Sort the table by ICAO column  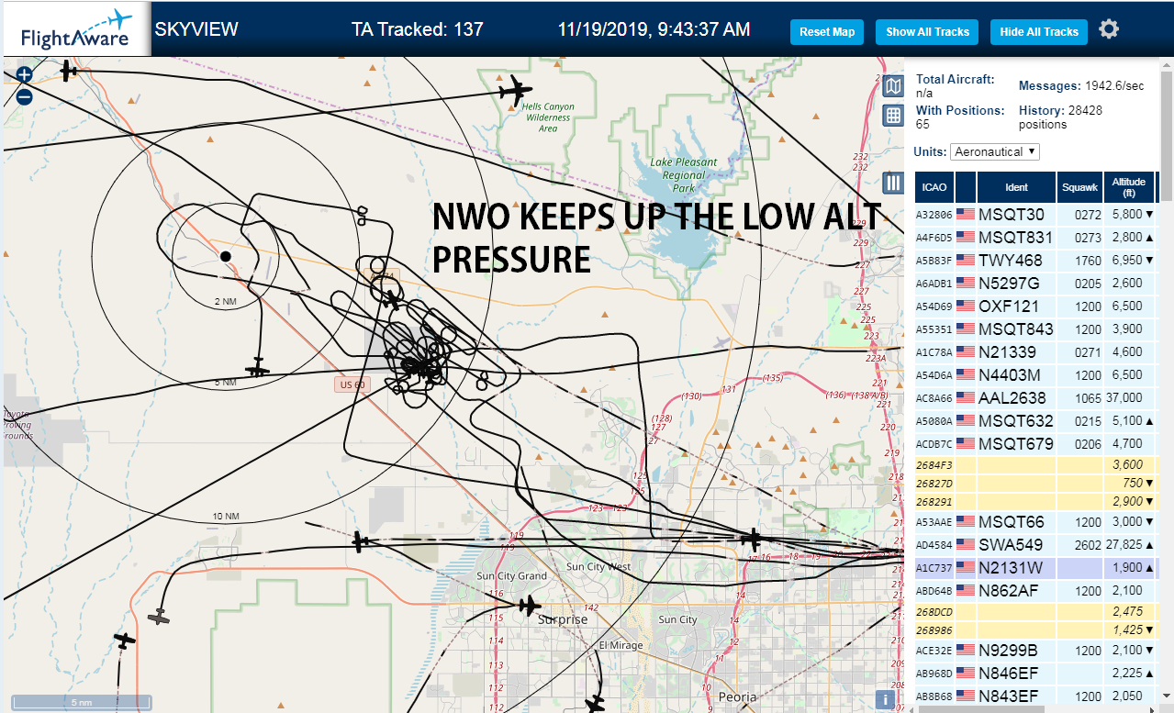point(934,187)
